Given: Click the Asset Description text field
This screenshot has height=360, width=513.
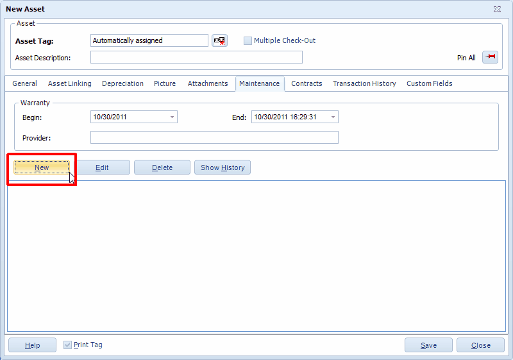Looking at the screenshot, I should [x=196, y=57].
